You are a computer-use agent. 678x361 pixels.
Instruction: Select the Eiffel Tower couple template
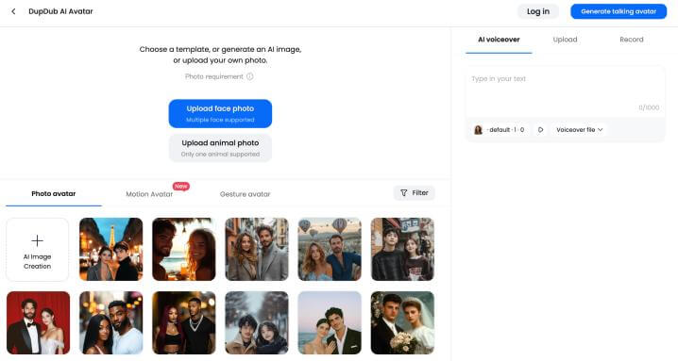click(110, 250)
